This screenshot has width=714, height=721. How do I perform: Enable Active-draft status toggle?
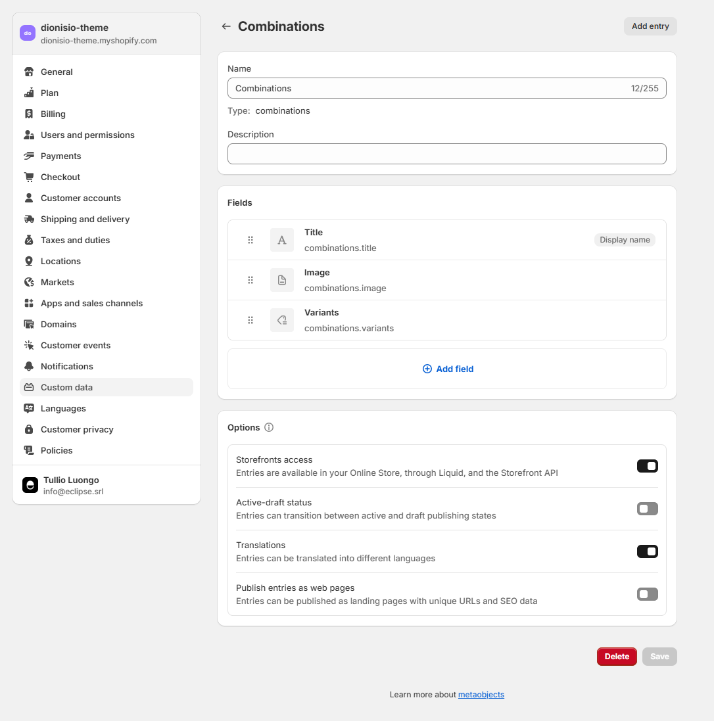click(647, 509)
